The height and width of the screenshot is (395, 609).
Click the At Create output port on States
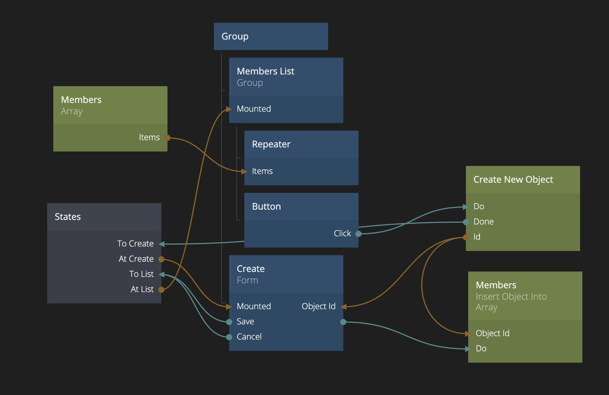point(161,259)
